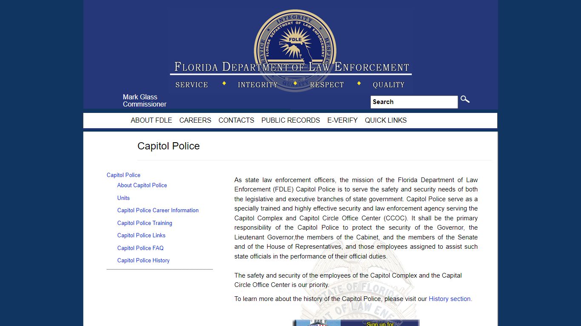The width and height of the screenshot is (581, 326).
Task: Open the Capitol Police sidebar link
Action: [x=123, y=175]
